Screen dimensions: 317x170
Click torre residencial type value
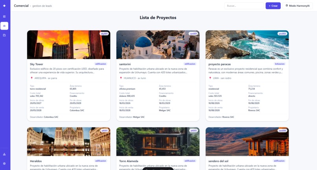38,89
